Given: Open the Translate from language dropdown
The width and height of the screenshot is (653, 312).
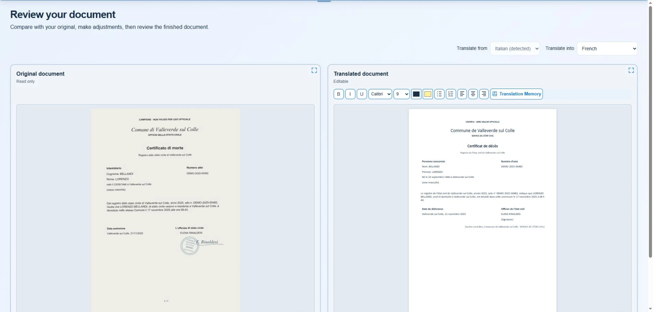Looking at the screenshot, I should tap(515, 49).
